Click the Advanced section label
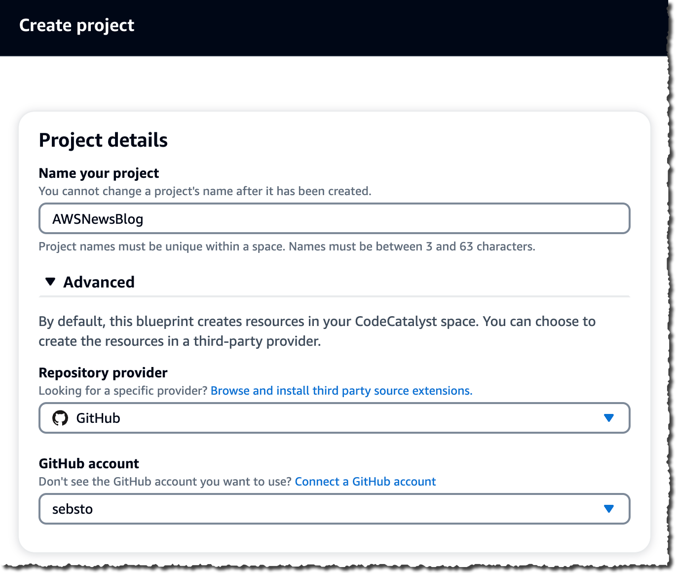 (99, 282)
